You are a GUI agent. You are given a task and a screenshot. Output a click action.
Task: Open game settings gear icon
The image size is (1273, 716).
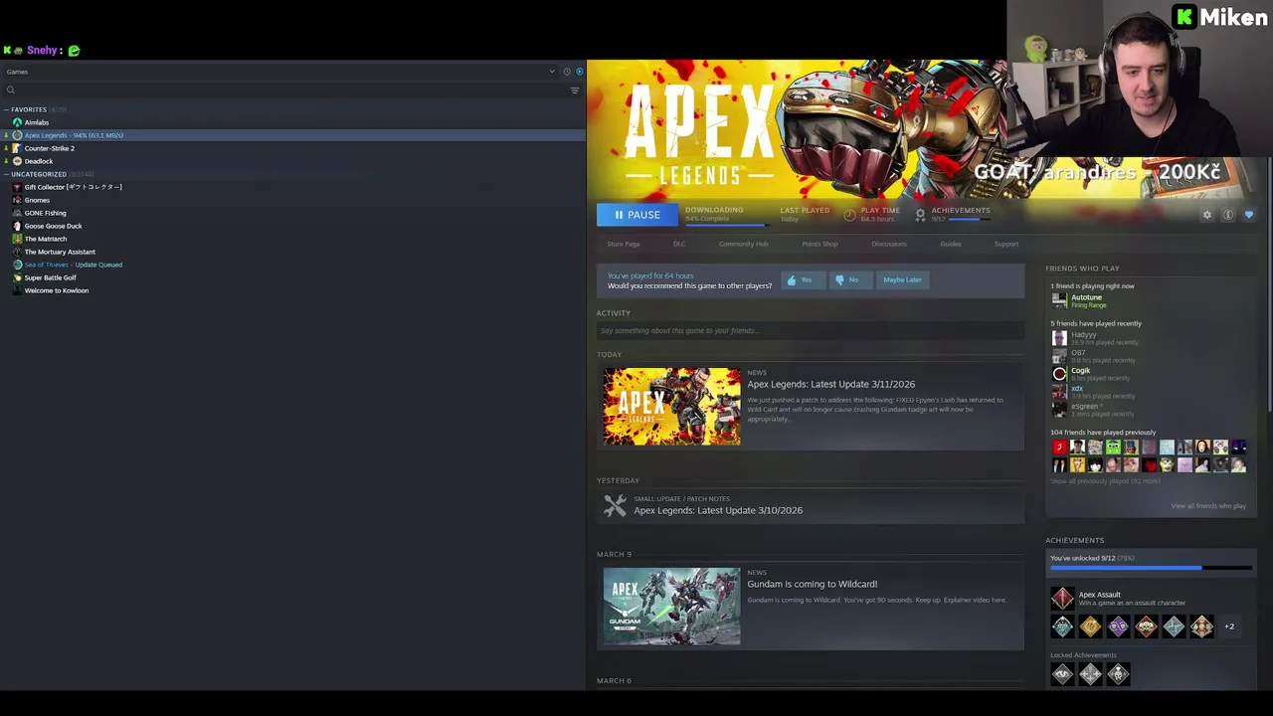pos(1207,215)
